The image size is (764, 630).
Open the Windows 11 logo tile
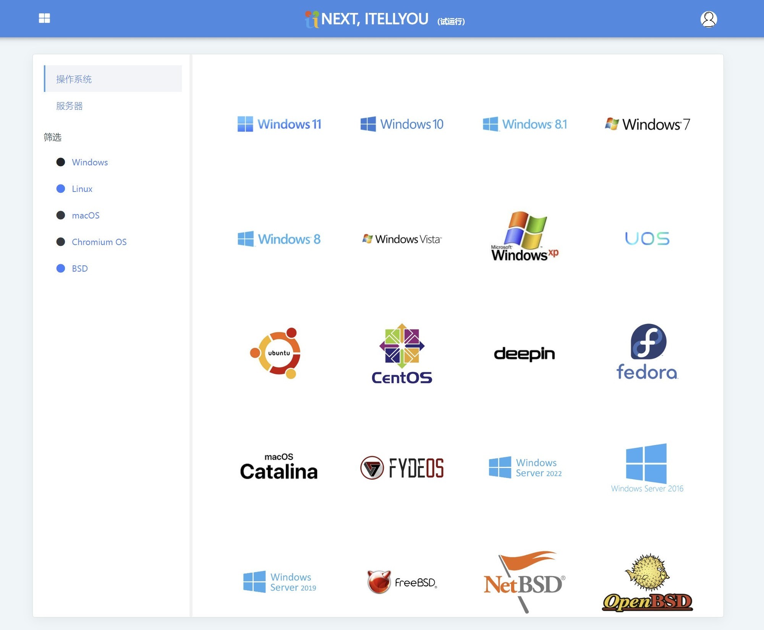click(279, 124)
